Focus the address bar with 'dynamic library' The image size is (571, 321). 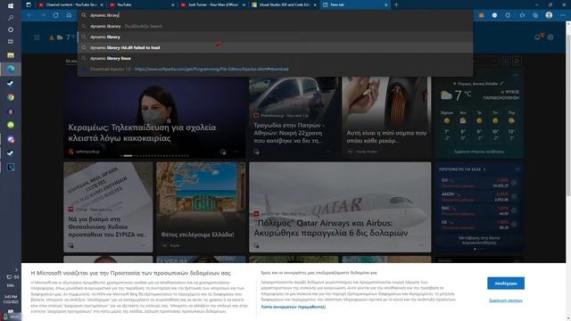(276, 15)
